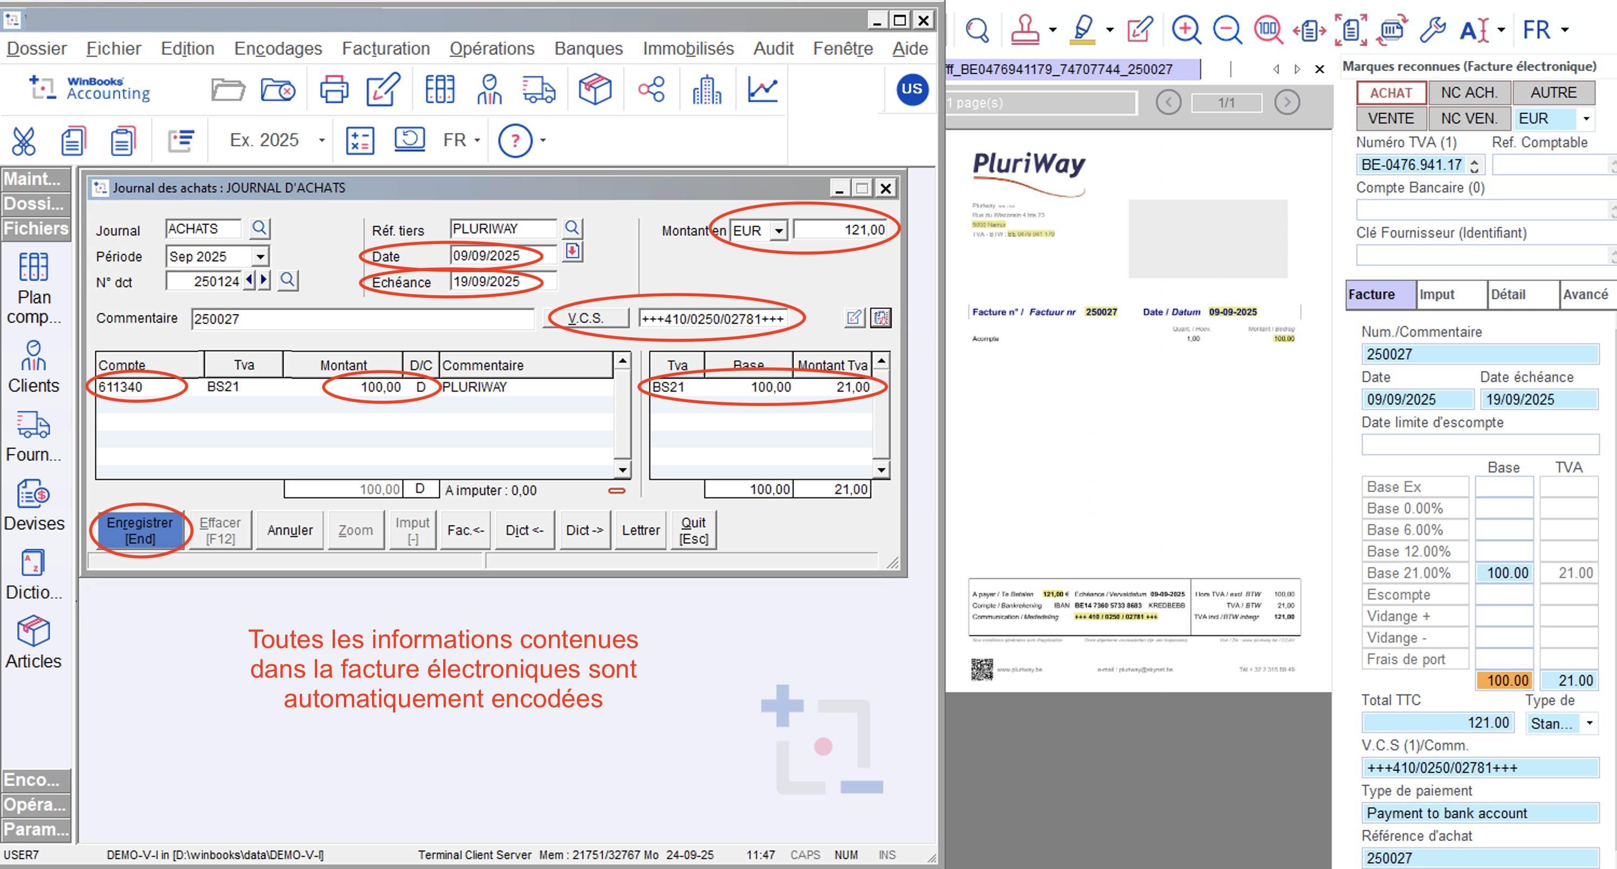Open the Montant currency EUR dropdown

779,230
